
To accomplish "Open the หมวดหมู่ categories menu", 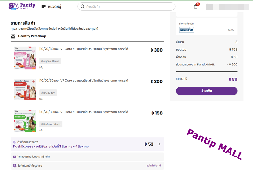I will coord(54,7).
